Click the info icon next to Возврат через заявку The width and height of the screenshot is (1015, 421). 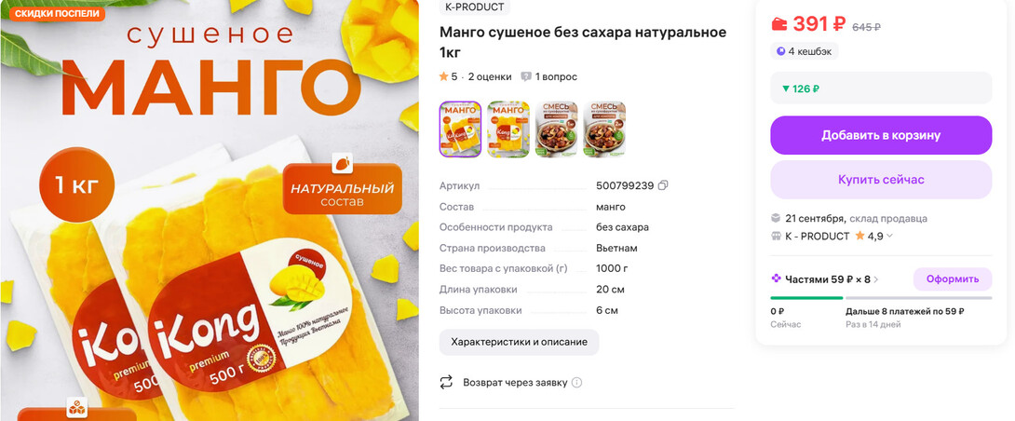pyautogui.click(x=576, y=382)
